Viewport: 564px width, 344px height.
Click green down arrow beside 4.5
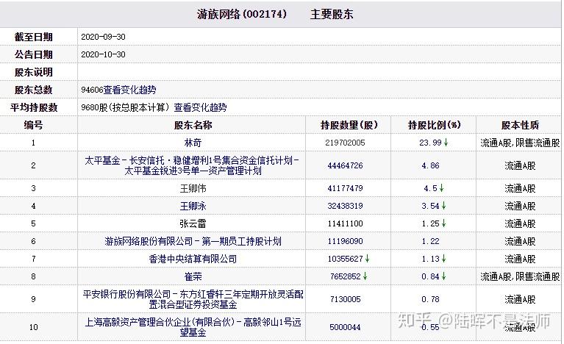tap(442, 188)
